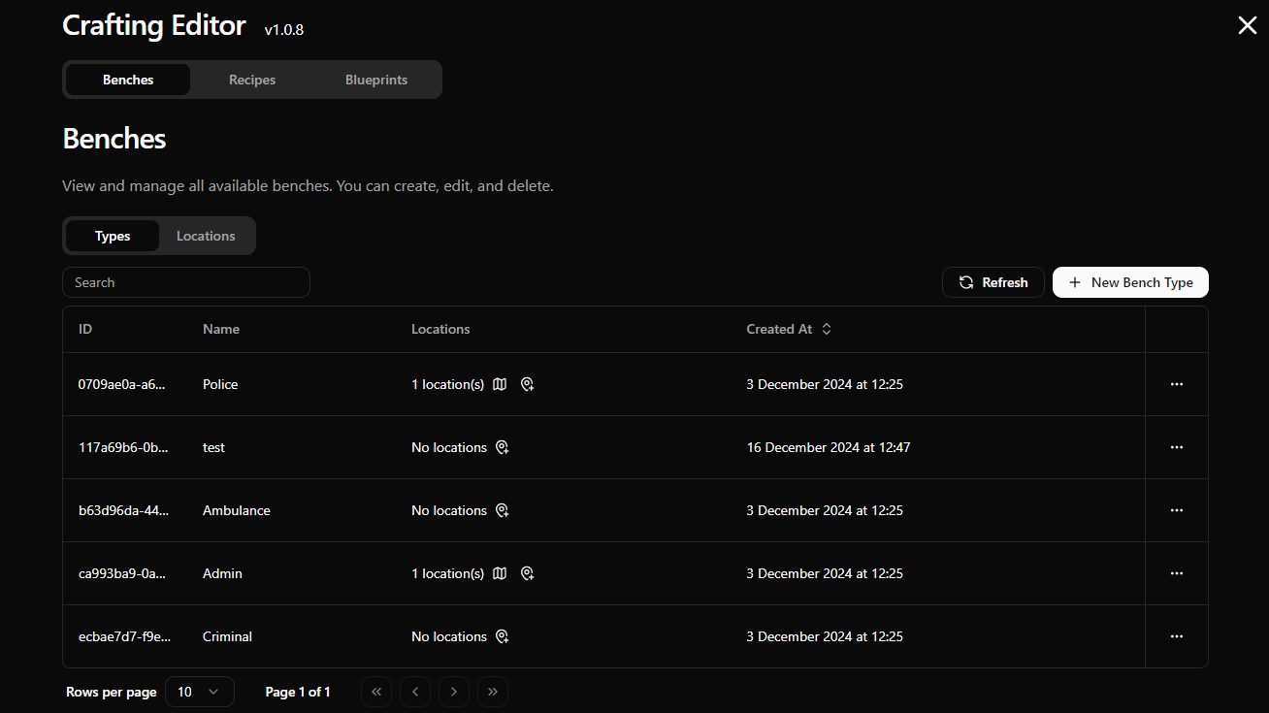Add a location to the Criminal bench
The width and height of the screenshot is (1269, 713).
click(x=503, y=636)
